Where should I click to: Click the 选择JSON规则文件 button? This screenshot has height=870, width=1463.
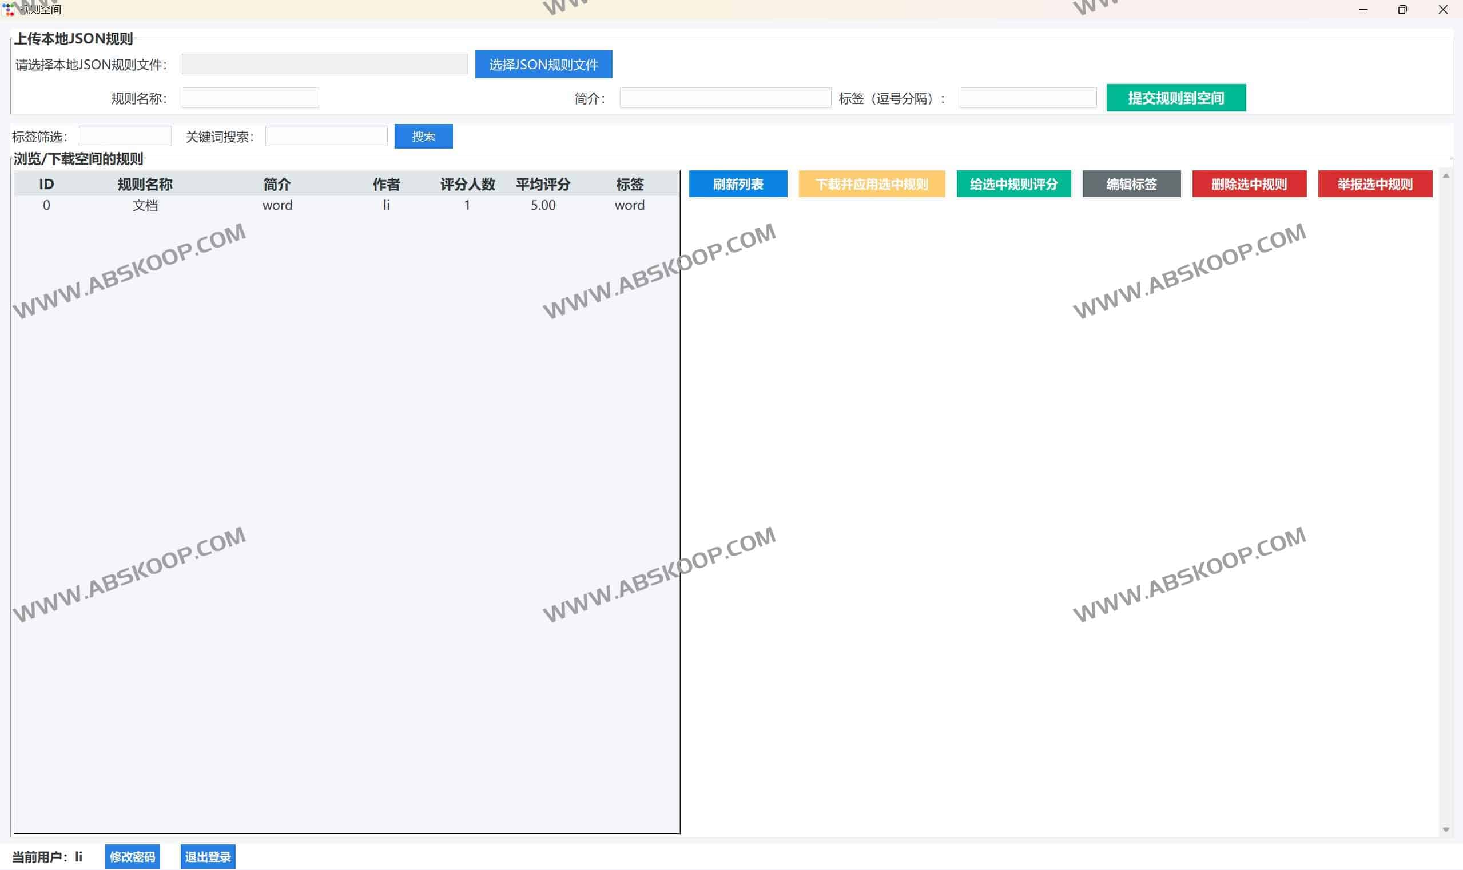tap(543, 65)
